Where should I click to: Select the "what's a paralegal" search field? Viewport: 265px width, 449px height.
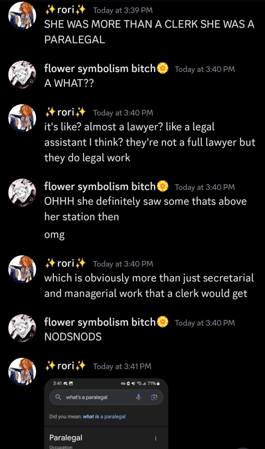(106, 397)
